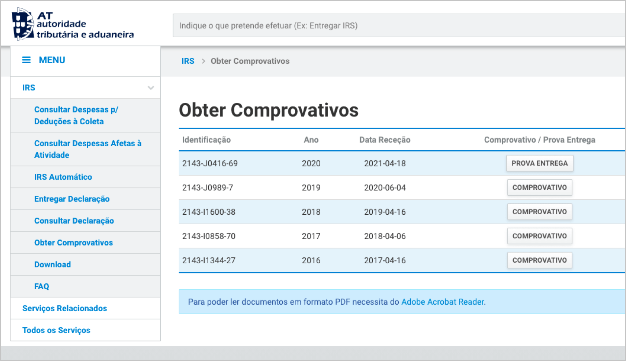Viewport: 626px width, 361px height.
Task: Open Serviços Relacionados section
Action: (64, 308)
